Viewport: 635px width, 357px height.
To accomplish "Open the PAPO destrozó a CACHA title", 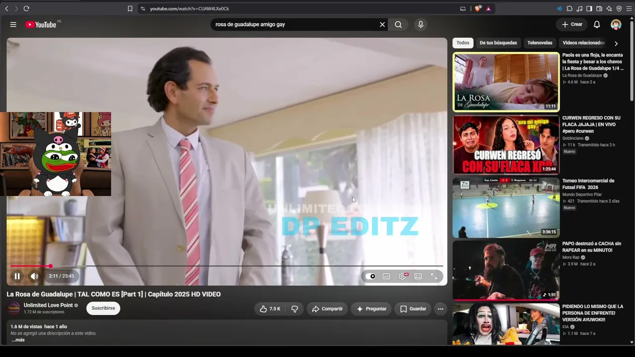I will [x=591, y=247].
